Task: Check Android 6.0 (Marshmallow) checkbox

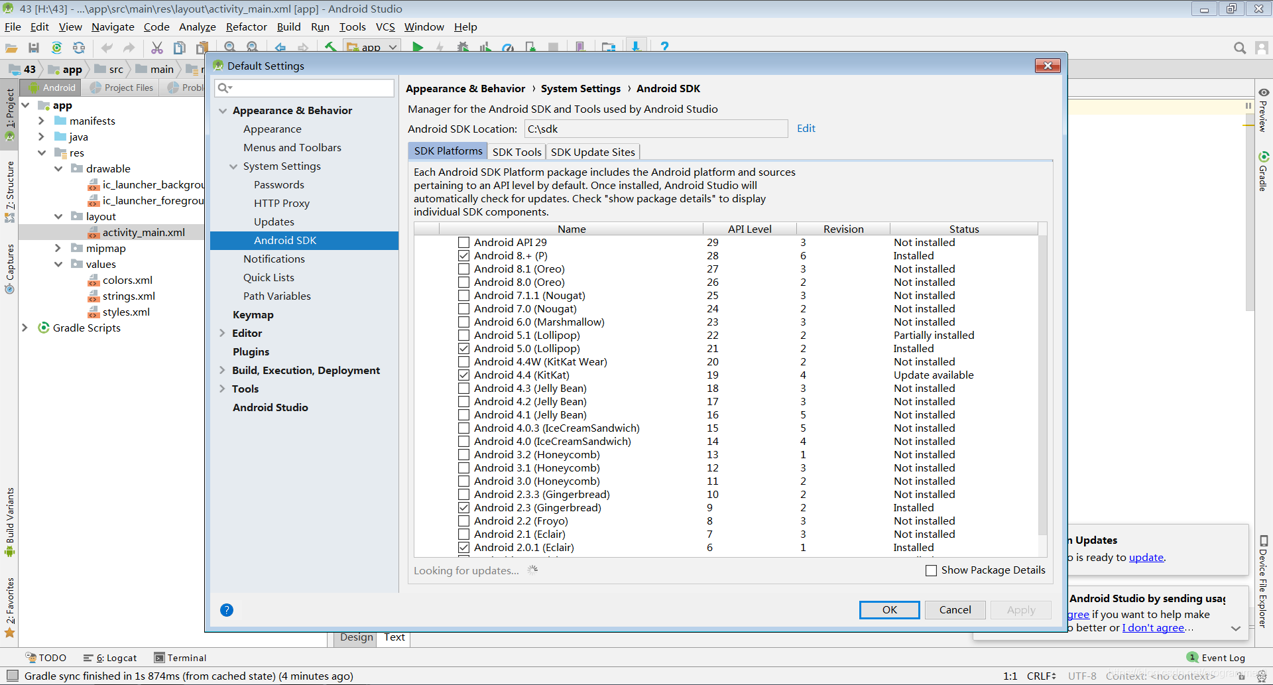Action: pos(464,322)
